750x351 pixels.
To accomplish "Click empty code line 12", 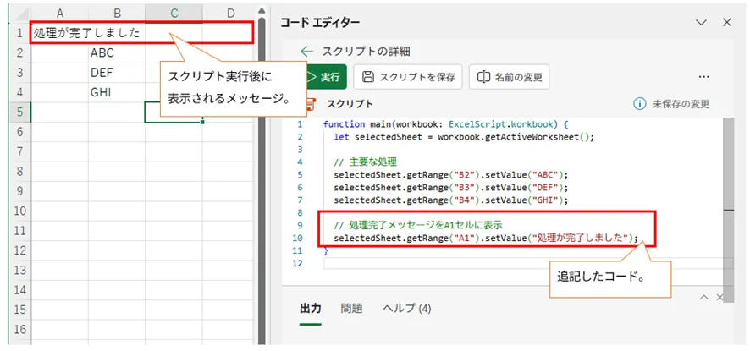I will click(521, 263).
